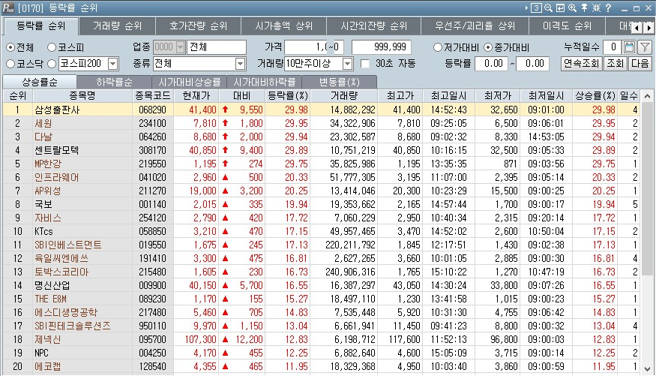Click the 누적일수 value field
This screenshot has height=376, width=656.
coord(612,47)
